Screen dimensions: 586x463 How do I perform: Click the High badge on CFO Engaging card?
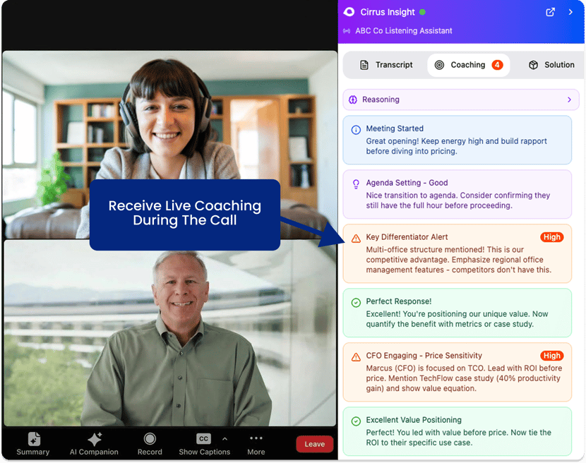click(x=551, y=356)
